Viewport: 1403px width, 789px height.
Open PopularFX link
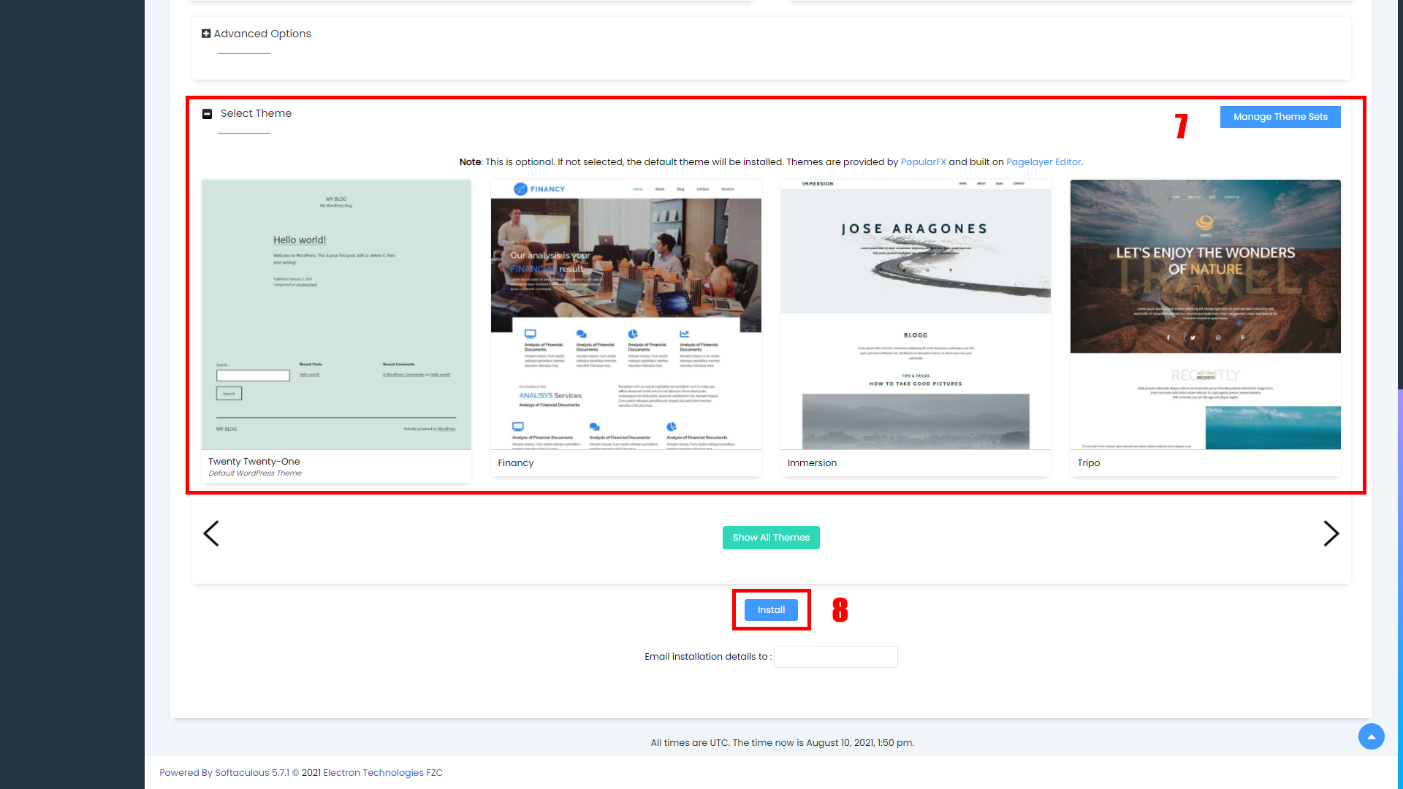(x=923, y=162)
